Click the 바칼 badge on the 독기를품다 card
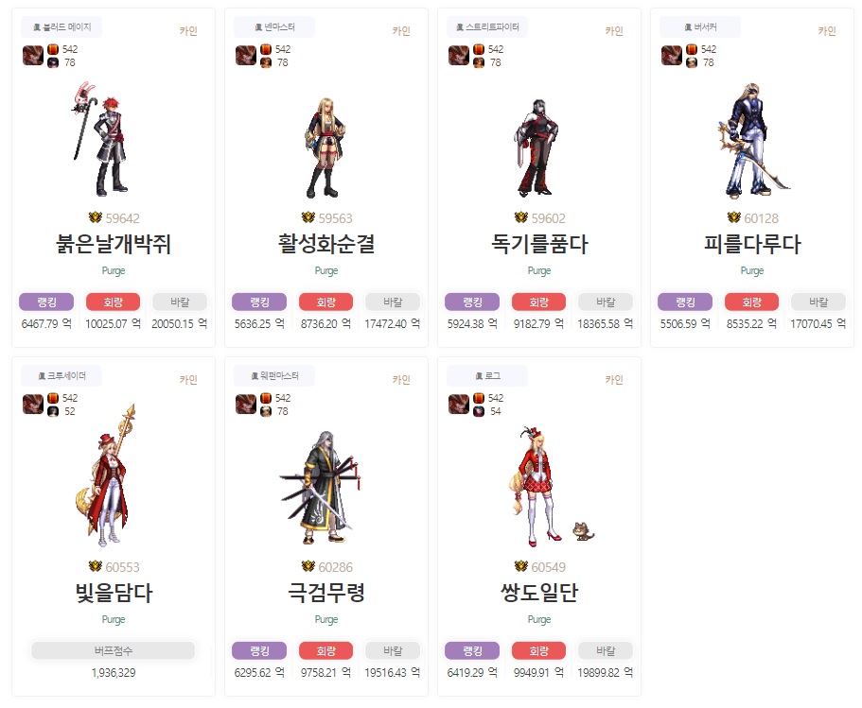The image size is (862, 708). coord(606,302)
